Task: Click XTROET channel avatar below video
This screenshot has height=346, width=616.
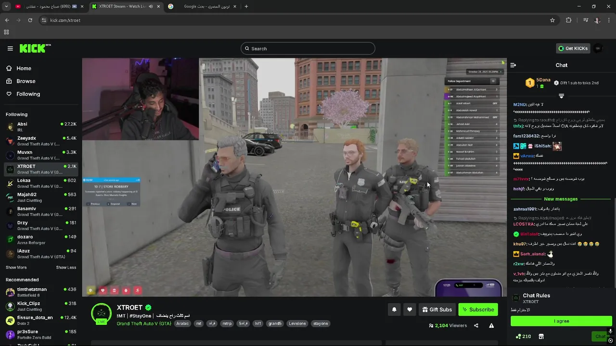Action: tap(101, 314)
